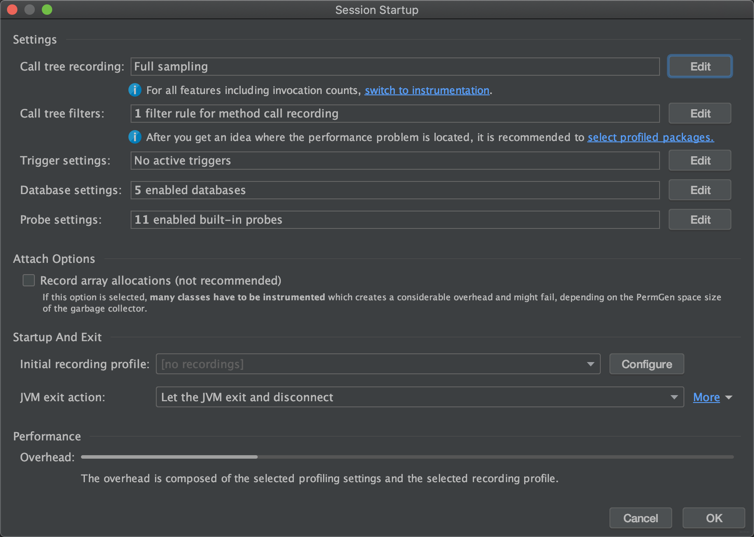The height and width of the screenshot is (537, 754).
Task: Edit Trigger settings
Action: tap(700, 161)
